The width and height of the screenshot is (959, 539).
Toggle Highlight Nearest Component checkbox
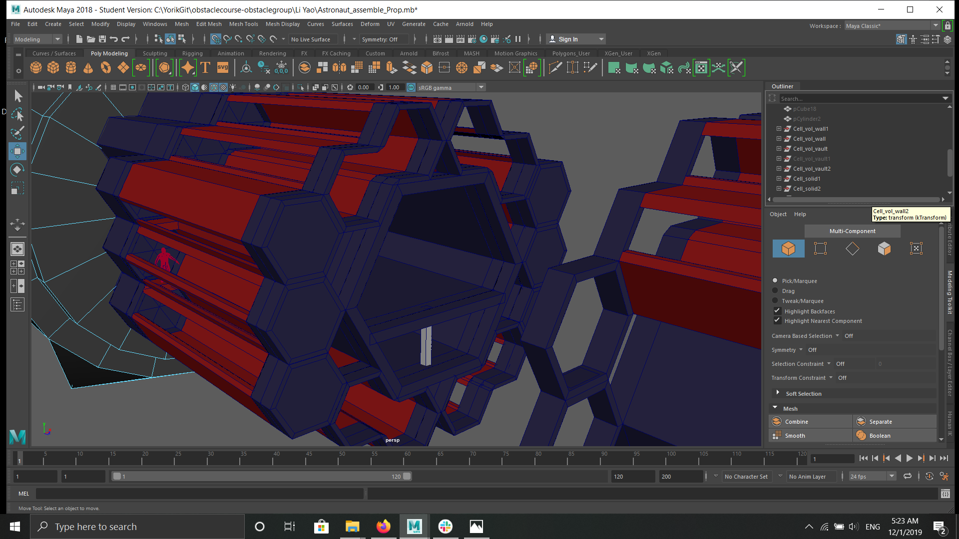pyautogui.click(x=777, y=321)
